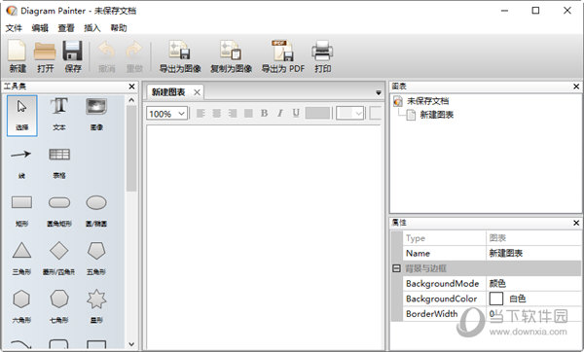
Task: Select the diamond shape tool
Action: click(59, 251)
